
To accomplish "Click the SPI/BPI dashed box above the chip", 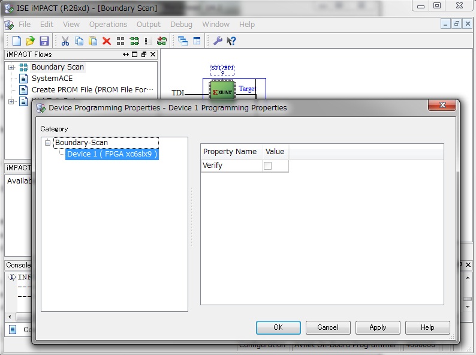I will [222, 70].
